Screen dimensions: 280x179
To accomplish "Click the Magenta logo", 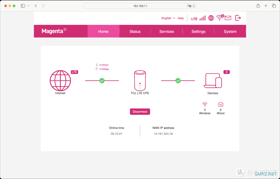I will (54, 31).
